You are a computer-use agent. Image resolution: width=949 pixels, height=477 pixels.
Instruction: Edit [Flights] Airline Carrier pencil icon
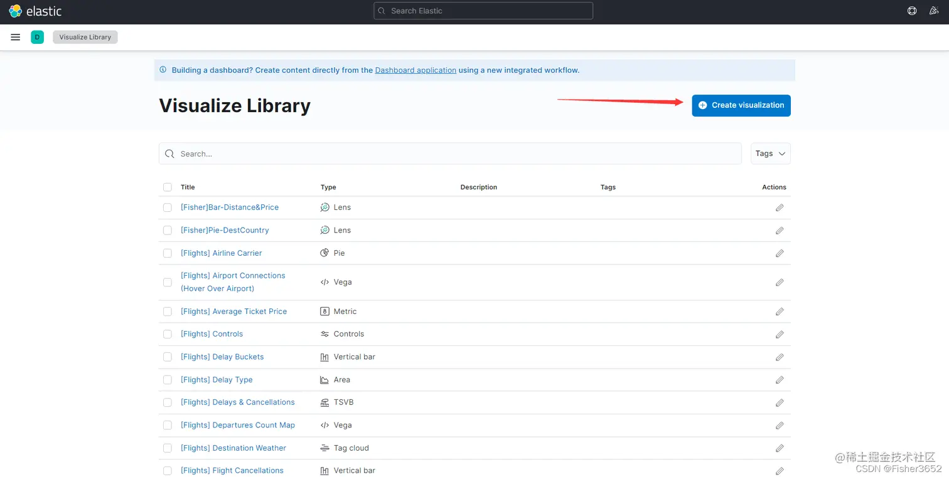(x=780, y=253)
